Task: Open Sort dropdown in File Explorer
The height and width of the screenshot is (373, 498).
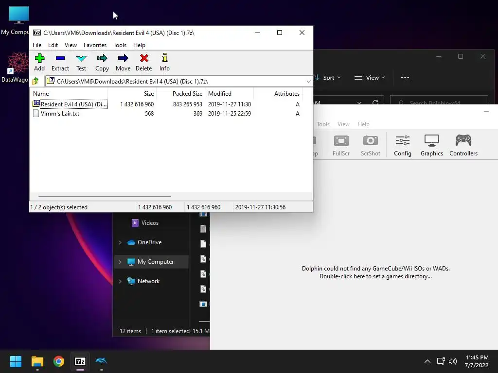Action: [327, 77]
